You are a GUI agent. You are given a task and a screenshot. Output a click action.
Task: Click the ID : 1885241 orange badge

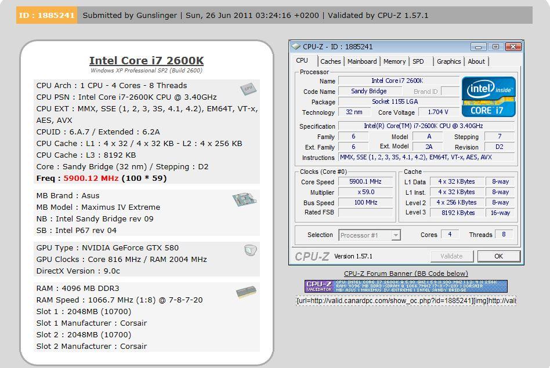tap(46, 16)
